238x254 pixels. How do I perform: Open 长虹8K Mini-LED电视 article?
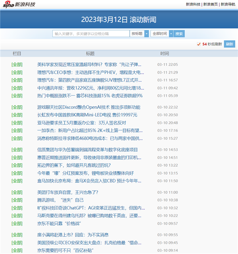[x=87, y=115]
